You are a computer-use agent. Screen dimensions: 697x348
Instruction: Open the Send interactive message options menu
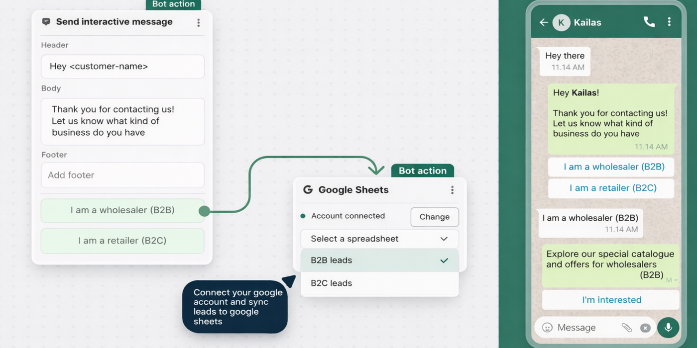pyautogui.click(x=198, y=22)
